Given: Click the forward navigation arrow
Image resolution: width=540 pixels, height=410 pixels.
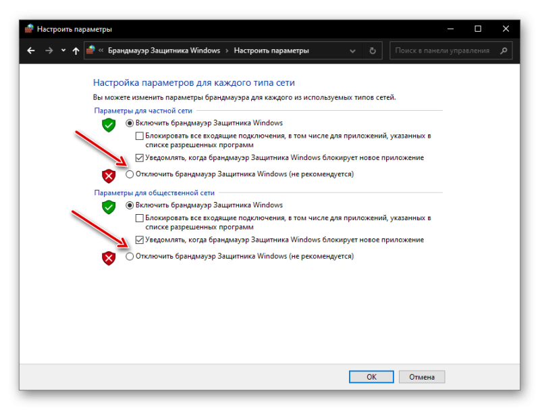Looking at the screenshot, I should pos(49,51).
